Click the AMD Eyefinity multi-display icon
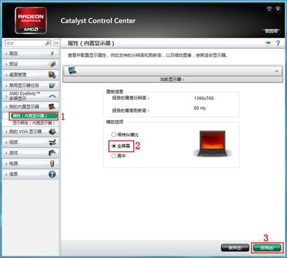This screenshot has width=287, height=258. [52, 96]
